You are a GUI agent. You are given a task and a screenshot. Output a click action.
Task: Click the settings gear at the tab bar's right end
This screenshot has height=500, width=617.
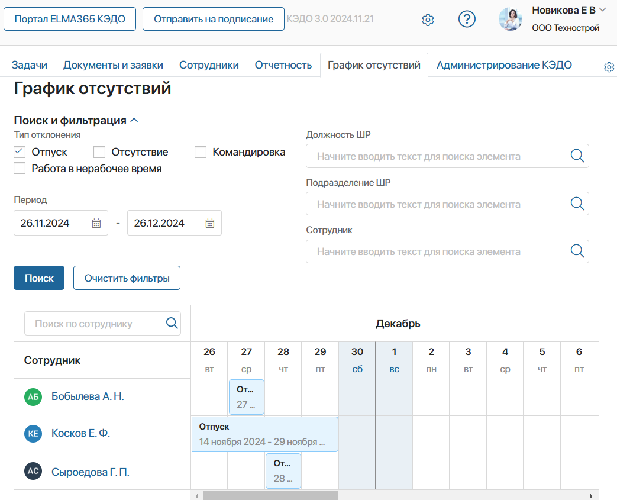[609, 67]
